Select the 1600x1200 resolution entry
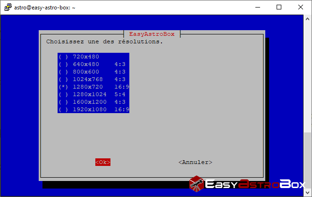The height and width of the screenshot is (197, 312). tap(93, 102)
